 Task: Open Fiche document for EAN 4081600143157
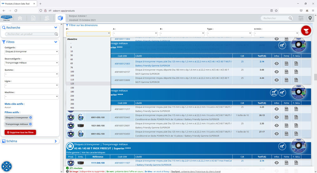coord(287,72)
